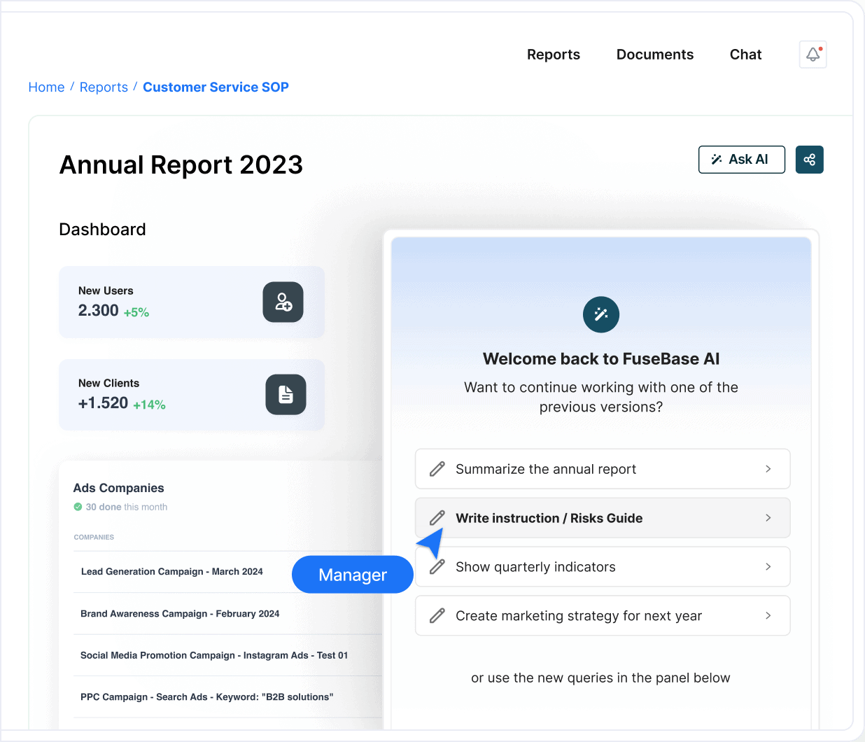This screenshot has height=742, width=865.
Task: Open Lead Generation Campaign - March 2024 row
Action: (171, 572)
